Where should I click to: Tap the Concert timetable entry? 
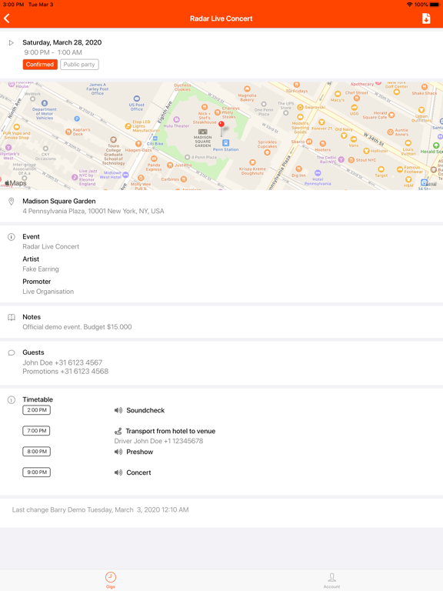pos(138,472)
